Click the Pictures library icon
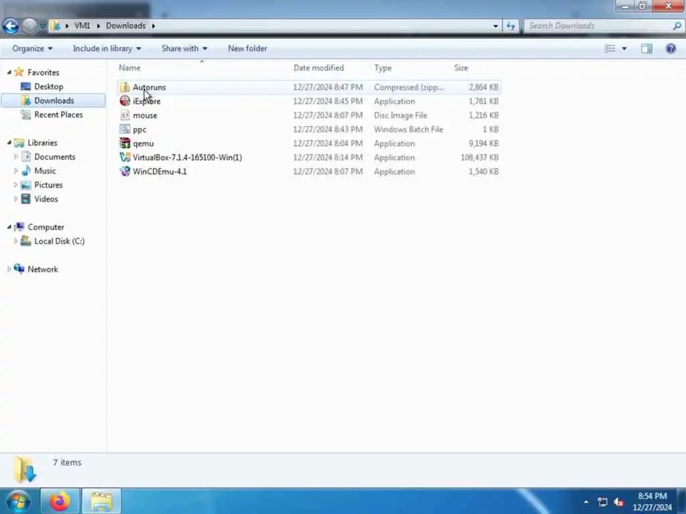Image resolution: width=686 pixels, height=514 pixels. pyautogui.click(x=26, y=185)
